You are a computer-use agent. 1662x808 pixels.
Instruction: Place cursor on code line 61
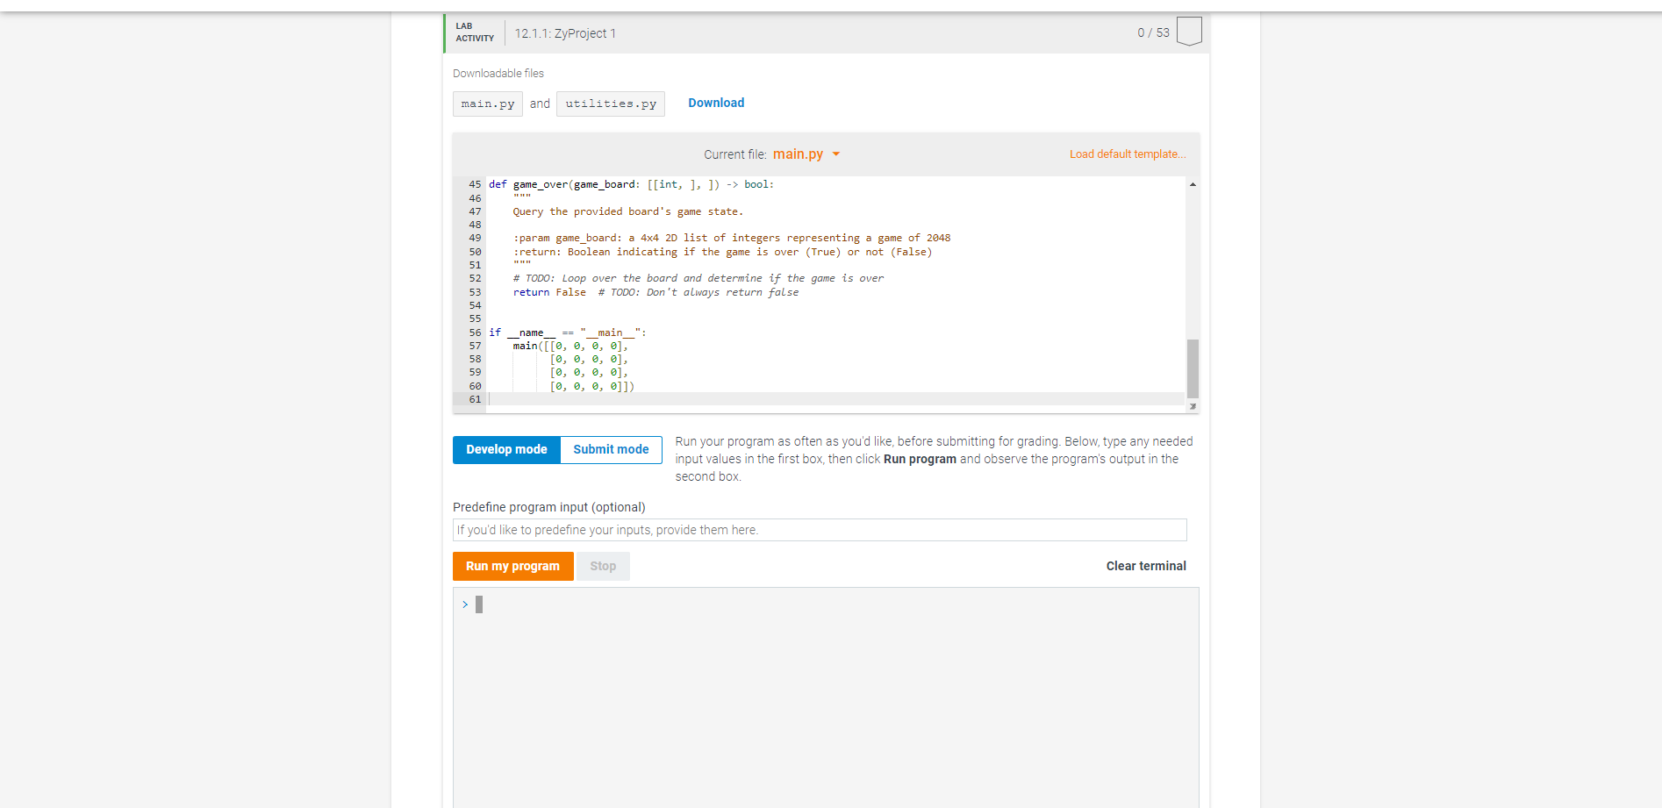(x=835, y=399)
